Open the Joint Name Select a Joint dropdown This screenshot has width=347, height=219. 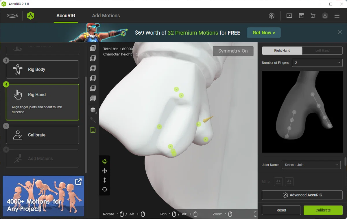tap(311, 165)
